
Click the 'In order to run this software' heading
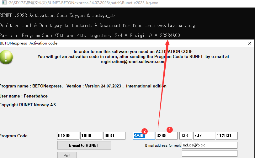coord(133,51)
